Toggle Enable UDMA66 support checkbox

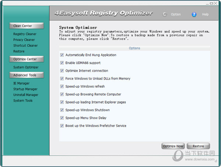[62, 63]
